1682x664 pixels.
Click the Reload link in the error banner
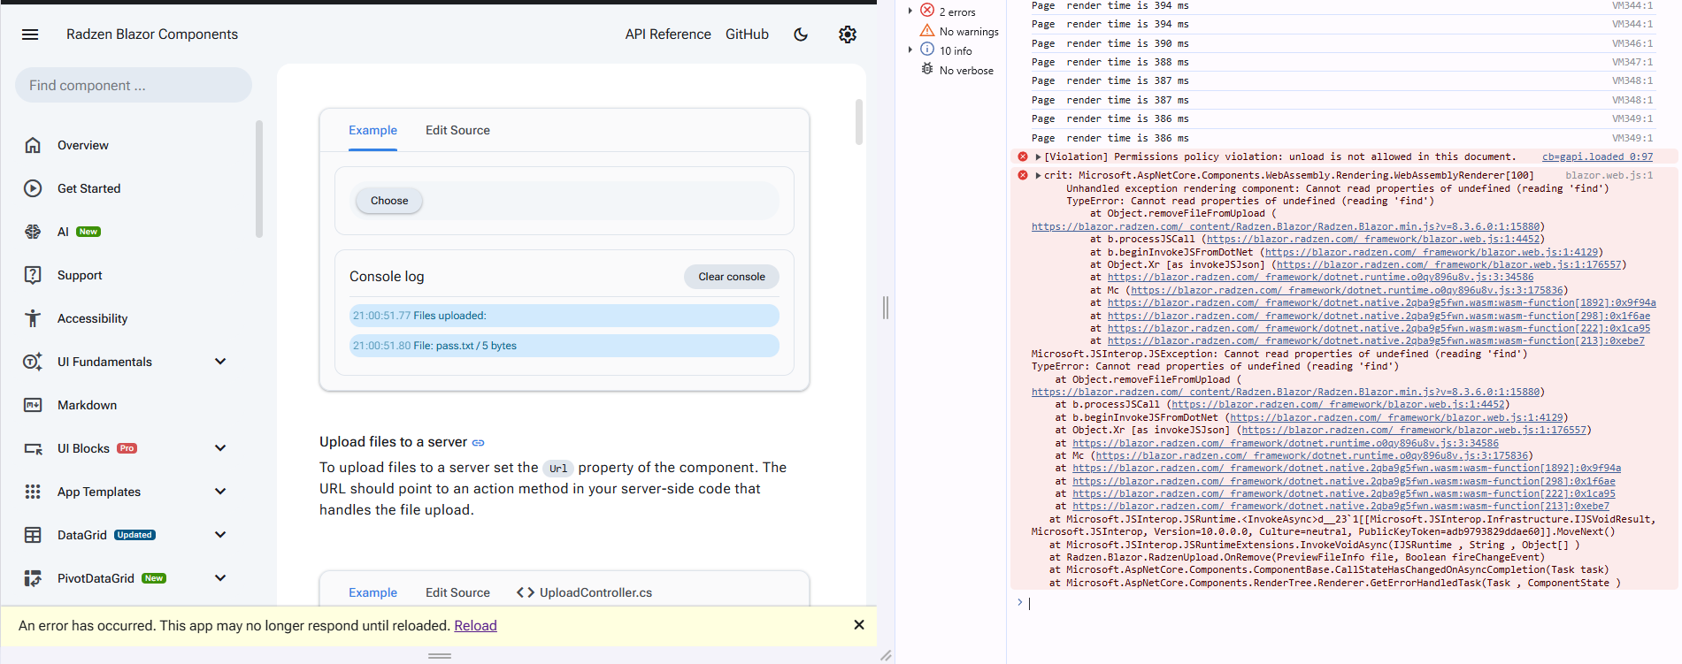475,626
